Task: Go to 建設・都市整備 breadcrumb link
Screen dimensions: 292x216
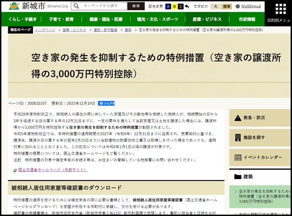Action: [105, 30]
